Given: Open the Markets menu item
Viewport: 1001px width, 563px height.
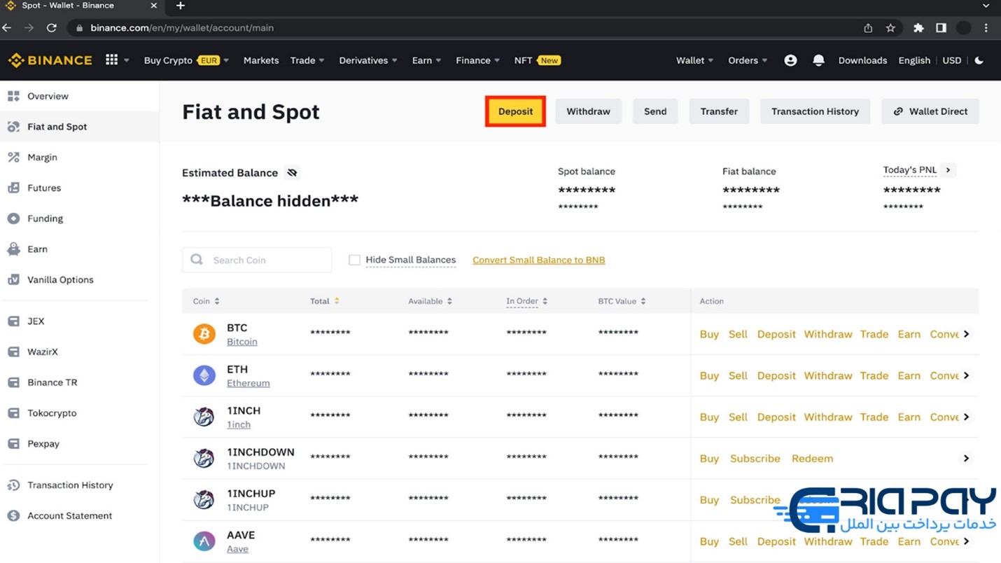Looking at the screenshot, I should click(x=261, y=60).
